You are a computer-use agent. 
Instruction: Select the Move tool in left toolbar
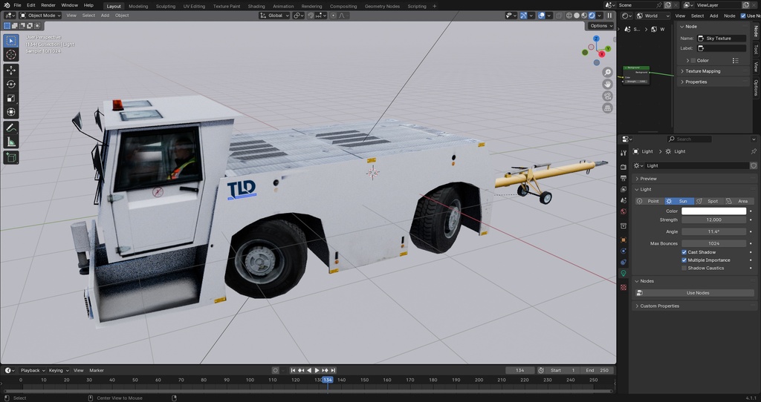coord(11,70)
